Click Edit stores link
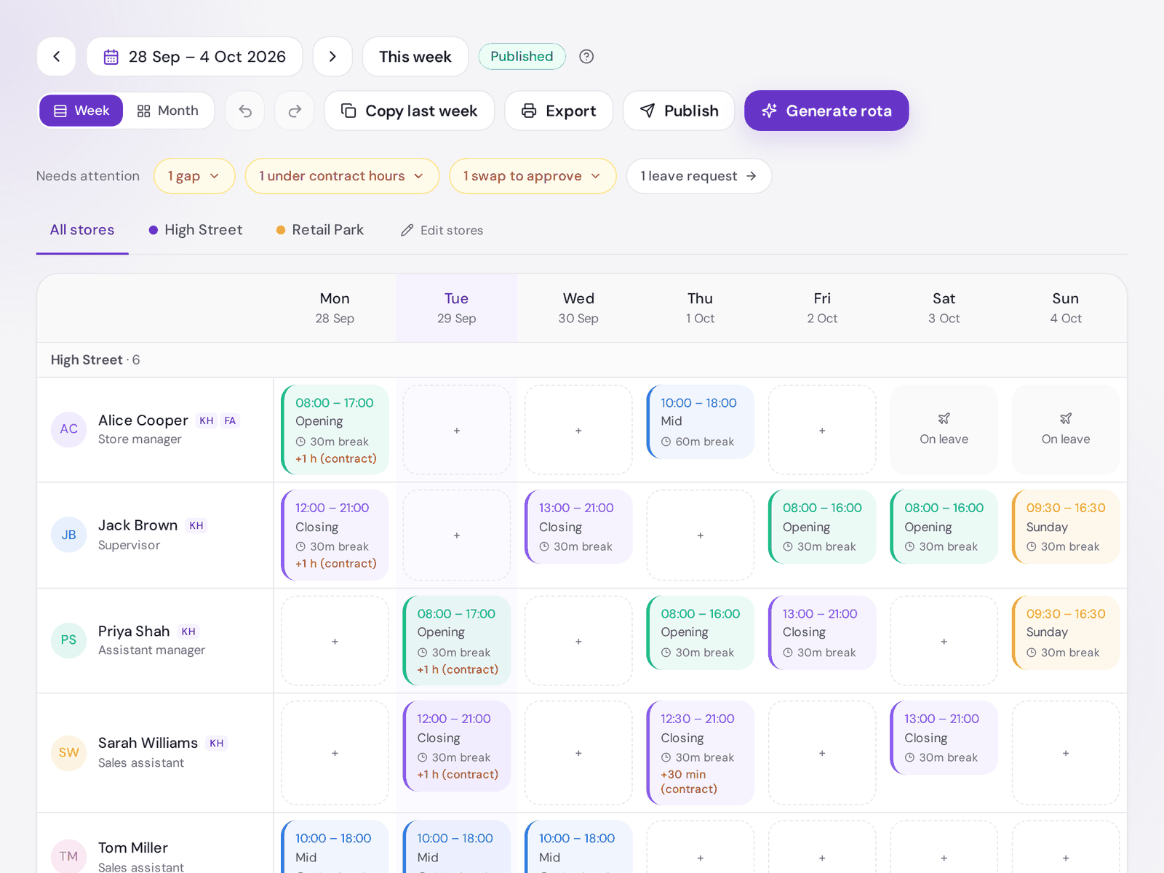Viewport: 1164px width, 873px height. [x=442, y=231]
